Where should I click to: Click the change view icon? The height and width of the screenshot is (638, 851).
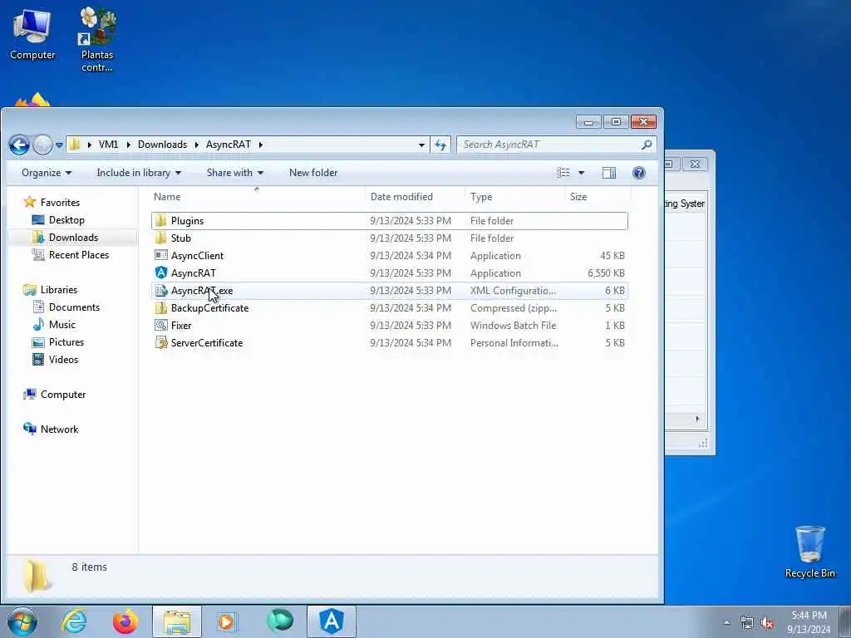563,173
